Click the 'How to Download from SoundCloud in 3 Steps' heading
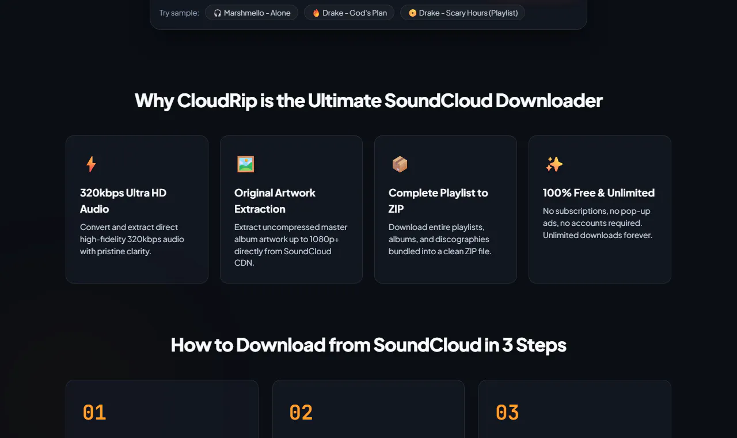The height and width of the screenshot is (438, 737). [x=368, y=345]
